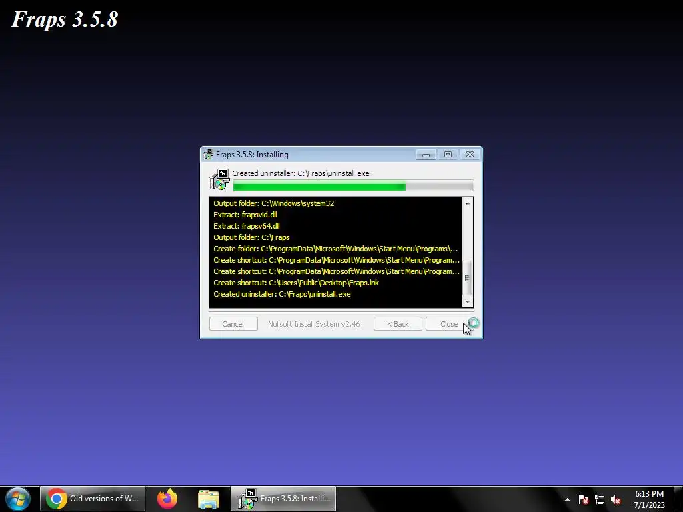Maximize the Fraps installer window
This screenshot has height=512, width=683.
tap(448, 155)
